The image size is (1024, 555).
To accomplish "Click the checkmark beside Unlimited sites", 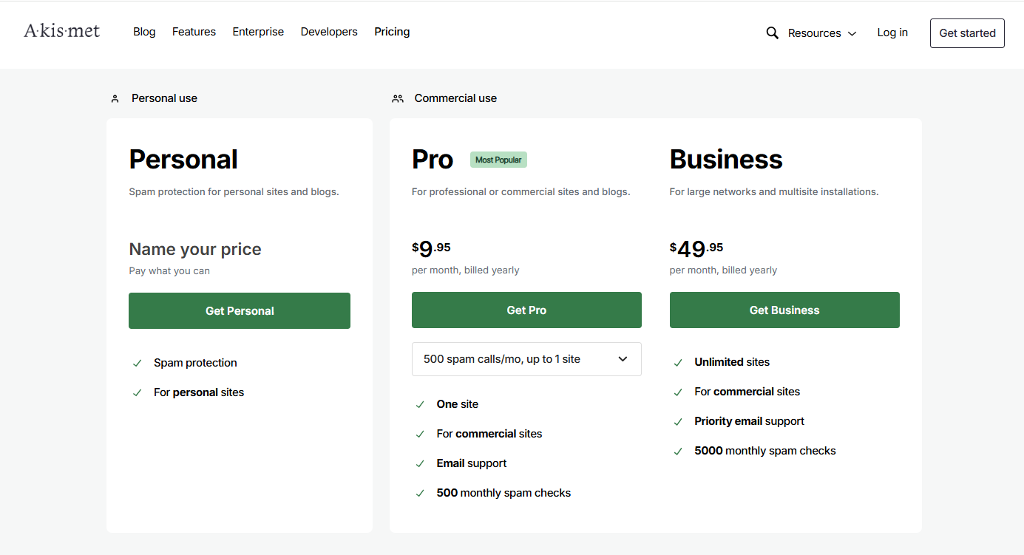I will click(x=678, y=362).
